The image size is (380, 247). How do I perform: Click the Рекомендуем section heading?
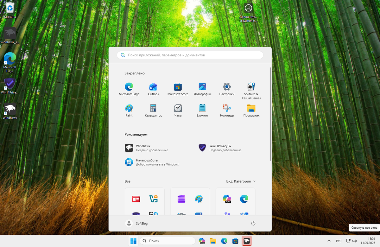pyautogui.click(x=136, y=134)
